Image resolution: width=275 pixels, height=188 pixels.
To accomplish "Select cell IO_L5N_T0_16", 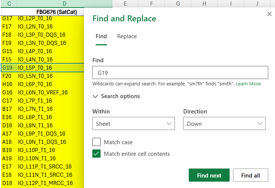I will point(51,76).
